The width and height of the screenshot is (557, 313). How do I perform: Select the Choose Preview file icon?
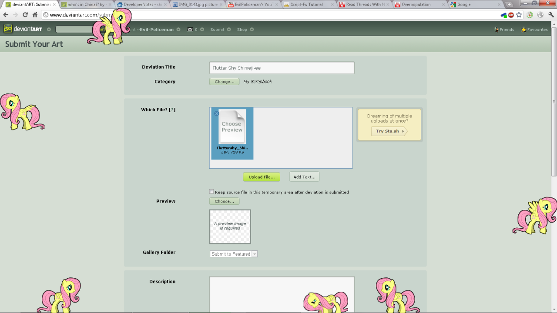coord(232,127)
